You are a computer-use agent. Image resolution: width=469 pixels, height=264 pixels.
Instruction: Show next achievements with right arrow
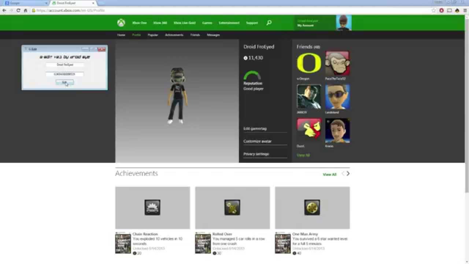348,174
